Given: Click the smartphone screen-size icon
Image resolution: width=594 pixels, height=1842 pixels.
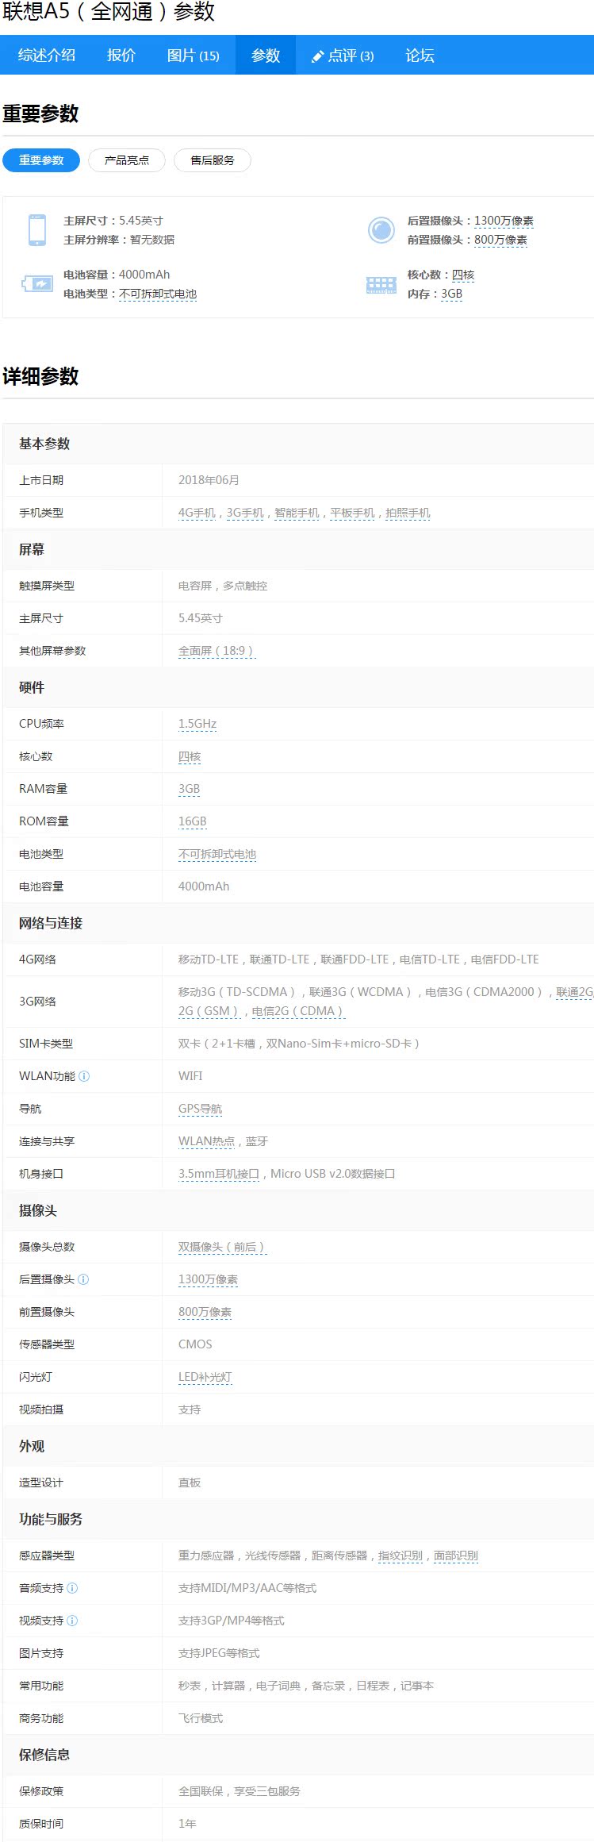Looking at the screenshot, I should click(x=36, y=230).
